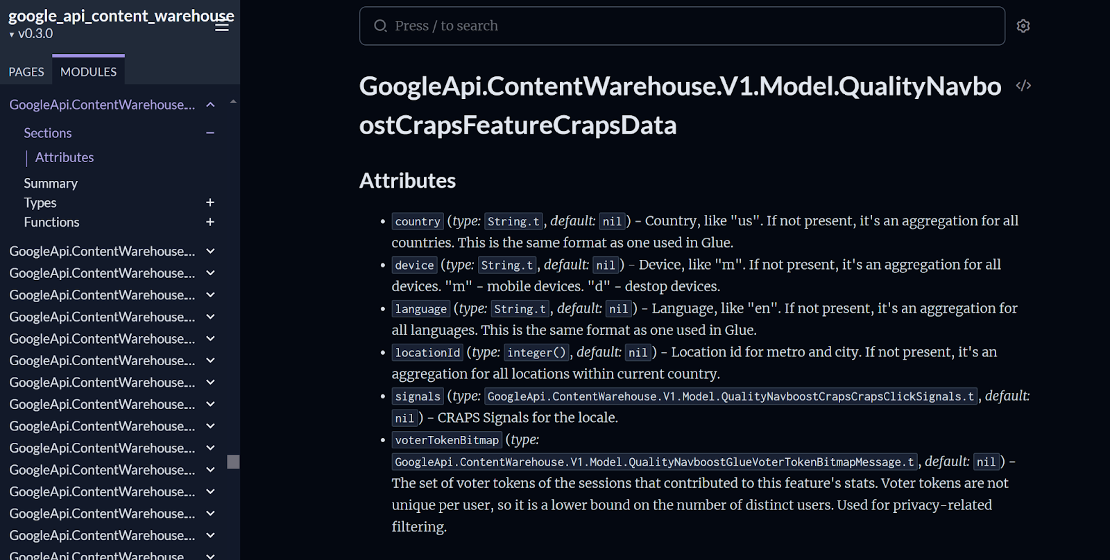Open the settings gear icon

pyautogui.click(x=1023, y=26)
